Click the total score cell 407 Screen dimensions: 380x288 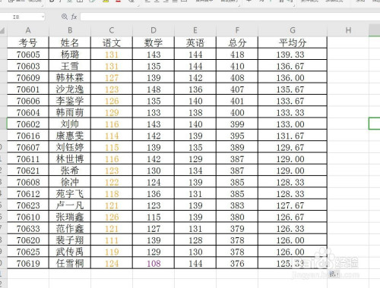tap(237, 89)
